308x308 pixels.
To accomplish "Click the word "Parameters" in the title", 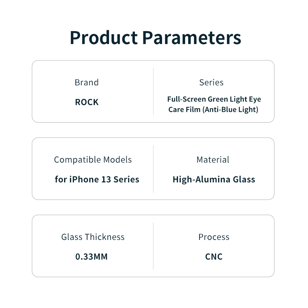I will tap(192, 38).
